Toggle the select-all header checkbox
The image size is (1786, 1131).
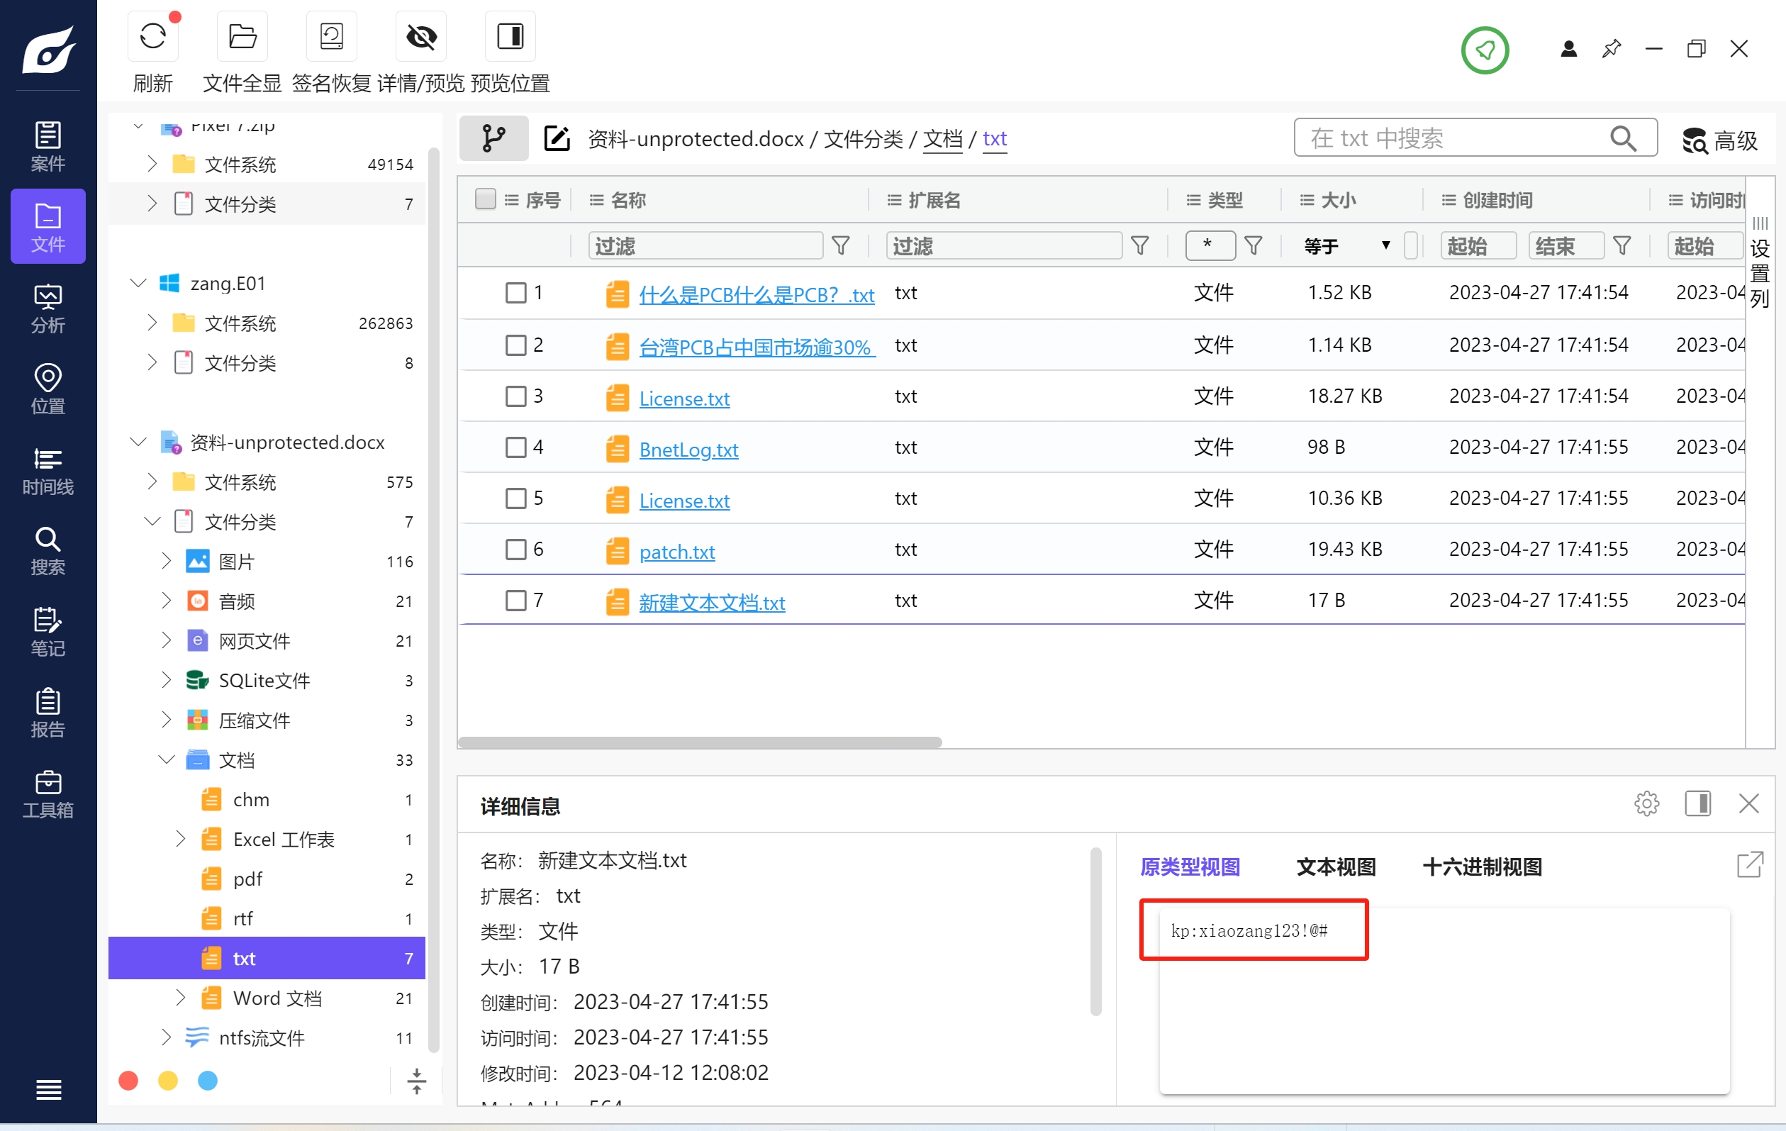point(485,199)
